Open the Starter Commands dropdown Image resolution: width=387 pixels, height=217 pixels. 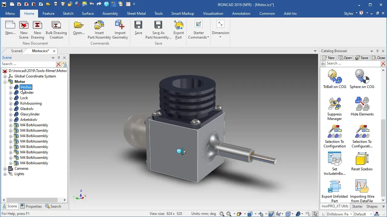[199, 30]
